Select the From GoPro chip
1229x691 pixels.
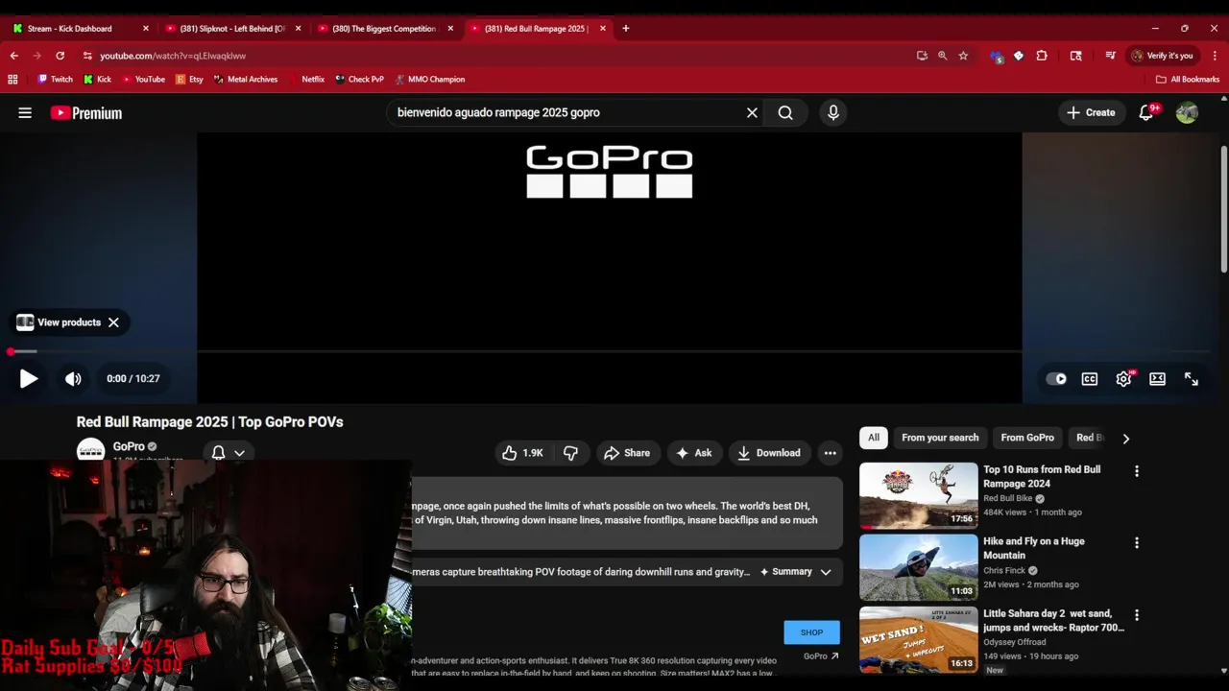(x=1027, y=438)
